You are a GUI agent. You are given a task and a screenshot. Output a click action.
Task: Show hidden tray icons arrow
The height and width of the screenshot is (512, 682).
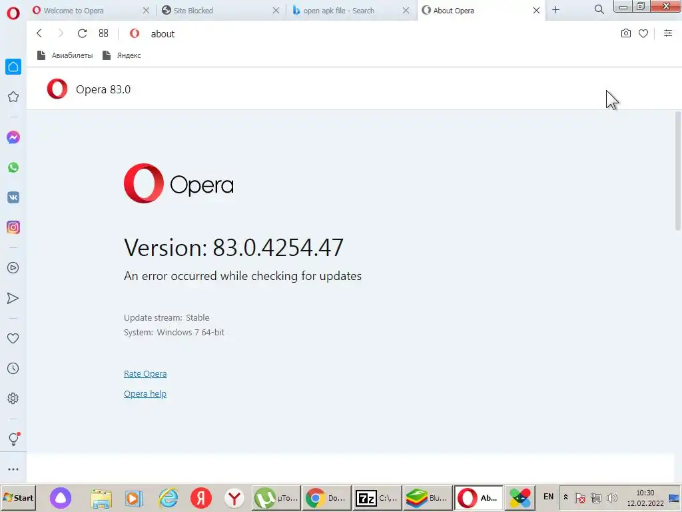coord(565,497)
